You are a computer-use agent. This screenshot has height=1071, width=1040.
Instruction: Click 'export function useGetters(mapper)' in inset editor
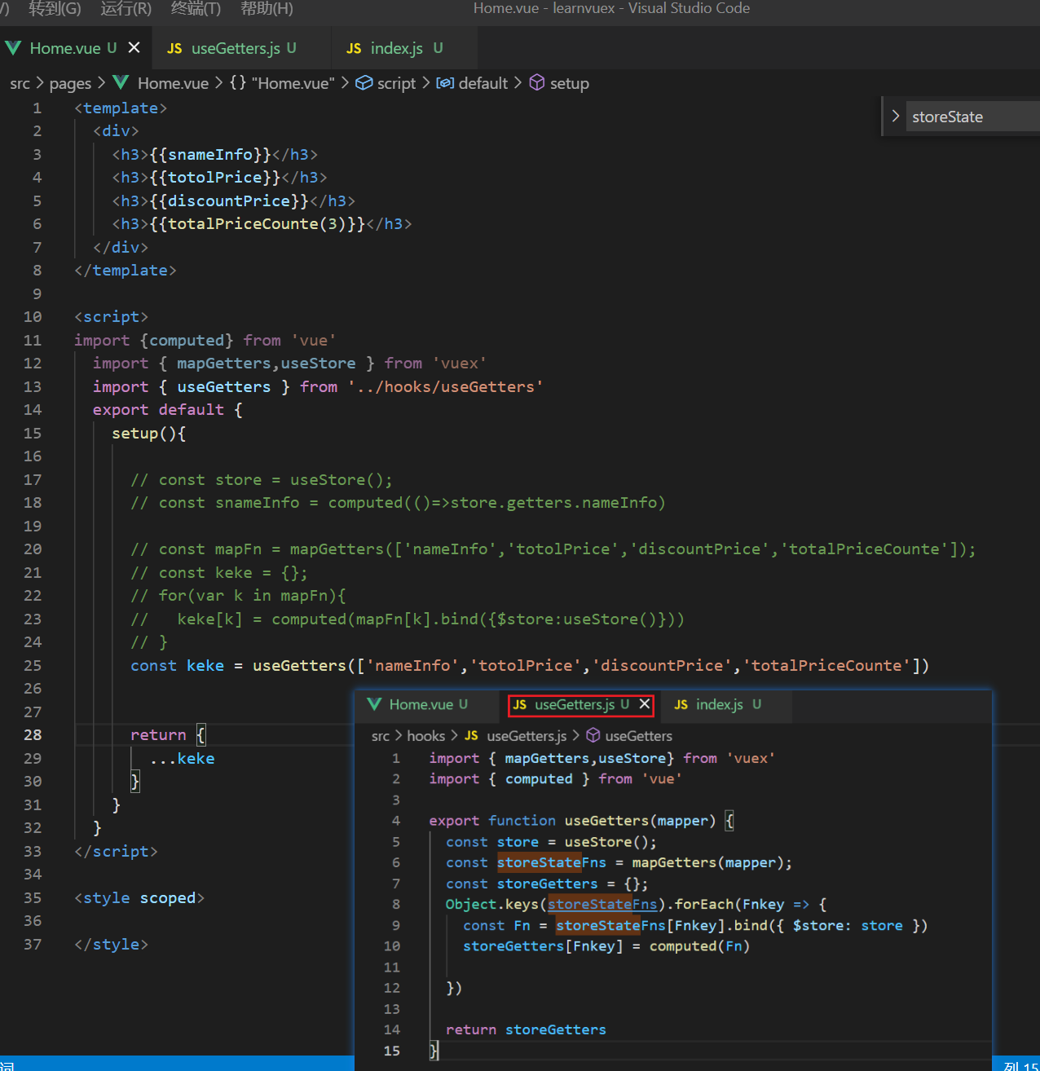click(x=572, y=822)
